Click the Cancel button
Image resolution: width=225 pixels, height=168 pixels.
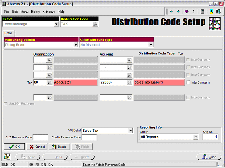[x=37, y=147]
